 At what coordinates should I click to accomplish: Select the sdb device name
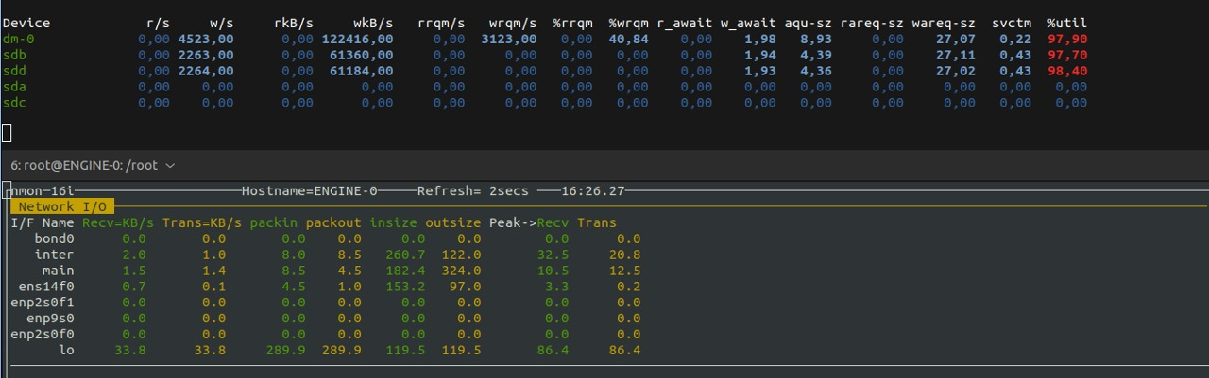15,55
